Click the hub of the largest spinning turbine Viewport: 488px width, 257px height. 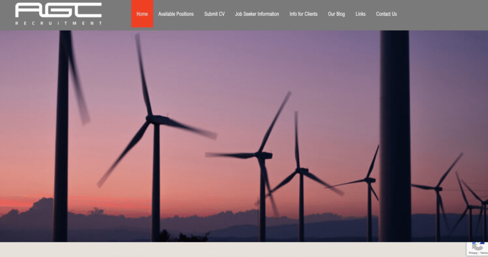click(x=152, y=118)
